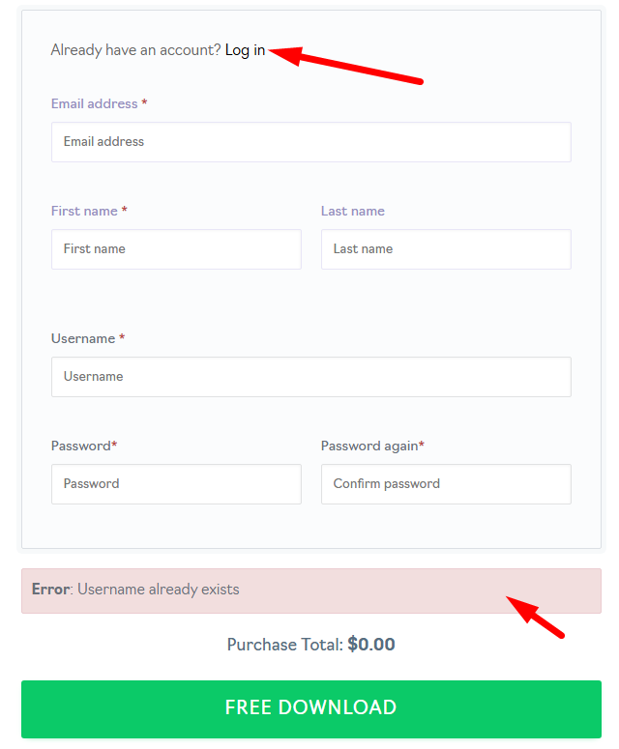Focus the Password entry field
This screenshot has width=619, height=749.
(176, 484)
